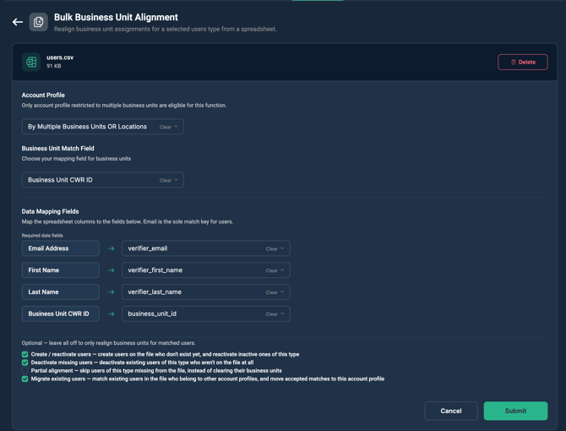Clear the Business Unit Match Field selection
Image resolution: width=566 pixels, height=431 pixels.
[166, 180]
